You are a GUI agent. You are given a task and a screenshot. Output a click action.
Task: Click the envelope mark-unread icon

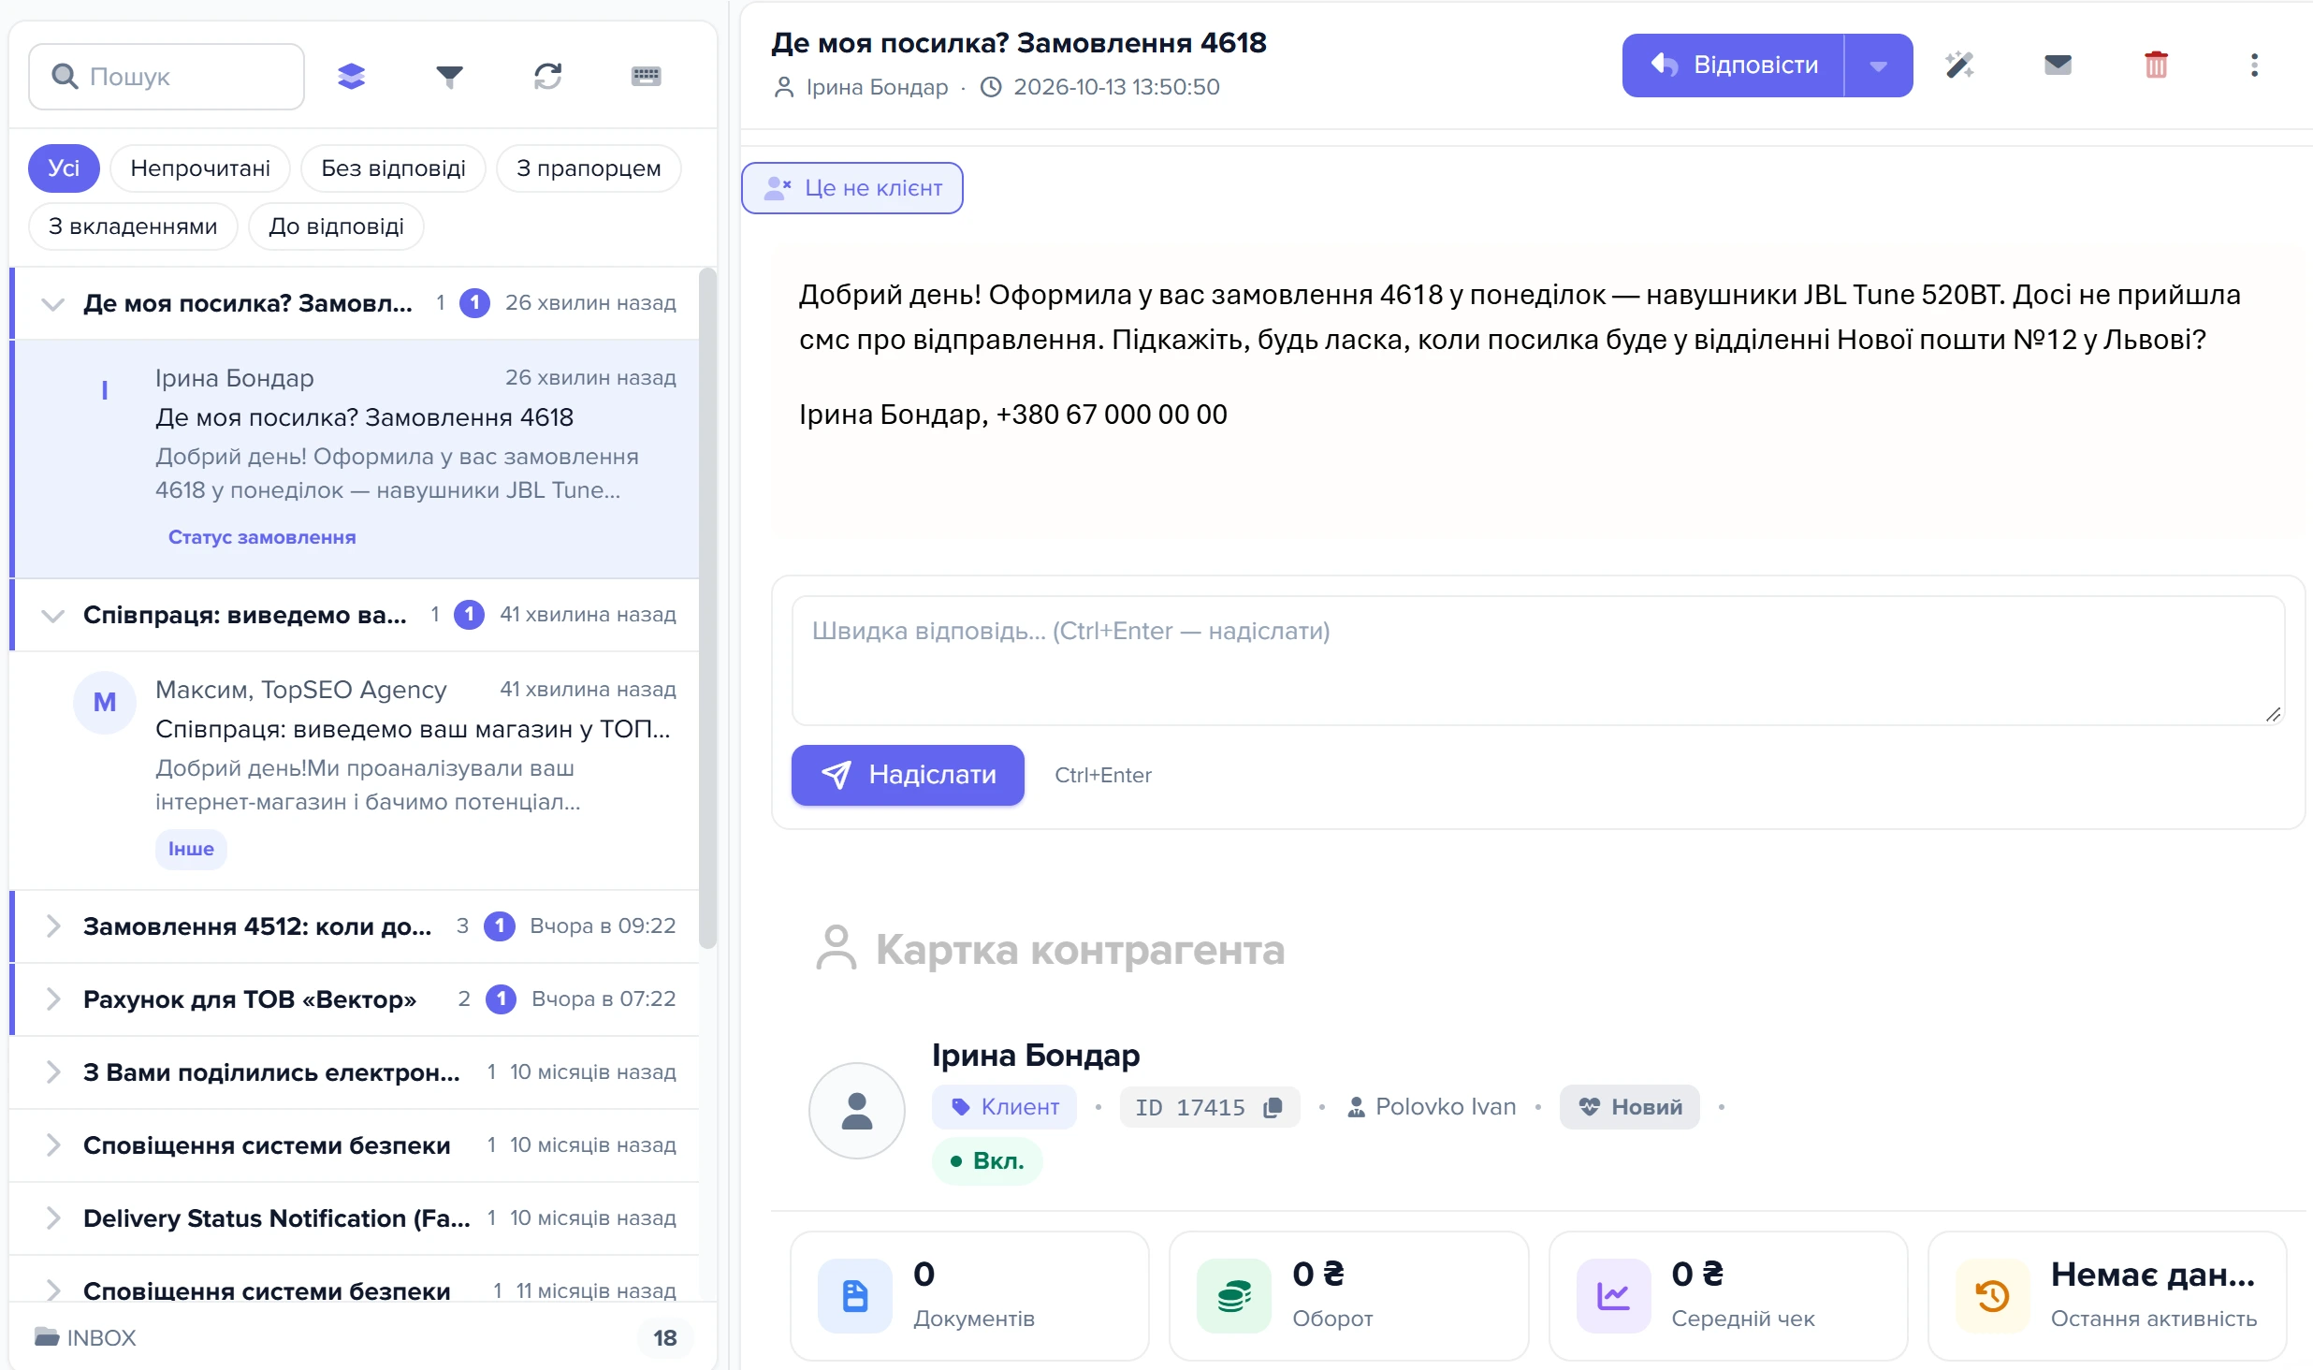point(2058,65)
